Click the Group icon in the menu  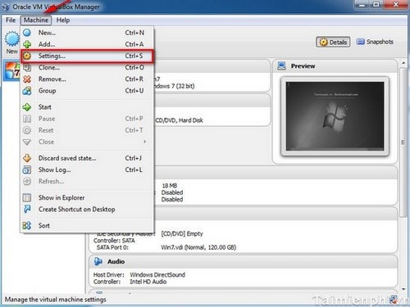(x=27, y=91)
